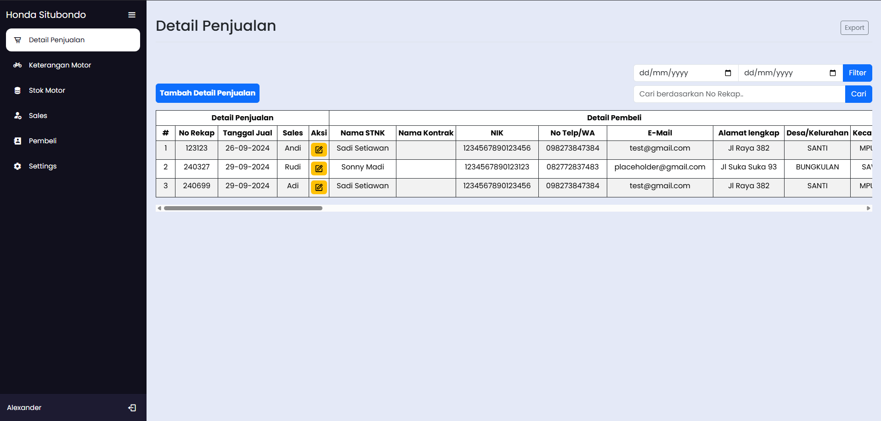Click the scrollbar right arrow
Viewport: 881px width, 421px height.
(x=868, y=208)
